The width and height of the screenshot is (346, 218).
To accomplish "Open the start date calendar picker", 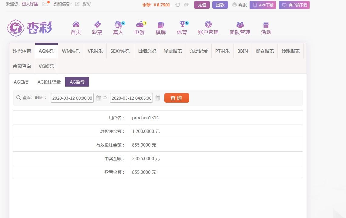I will point(99,98).
